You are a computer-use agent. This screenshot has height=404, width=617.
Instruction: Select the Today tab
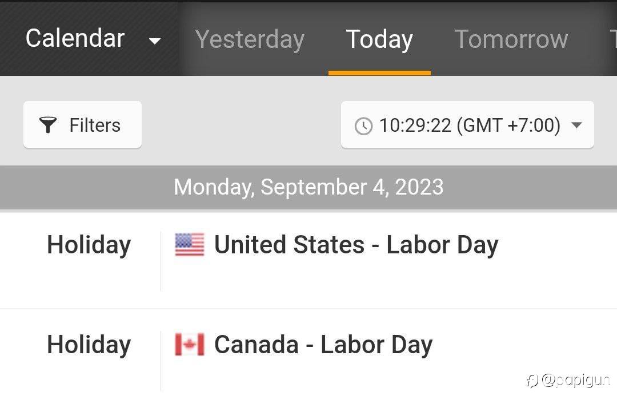coord(379,39)
